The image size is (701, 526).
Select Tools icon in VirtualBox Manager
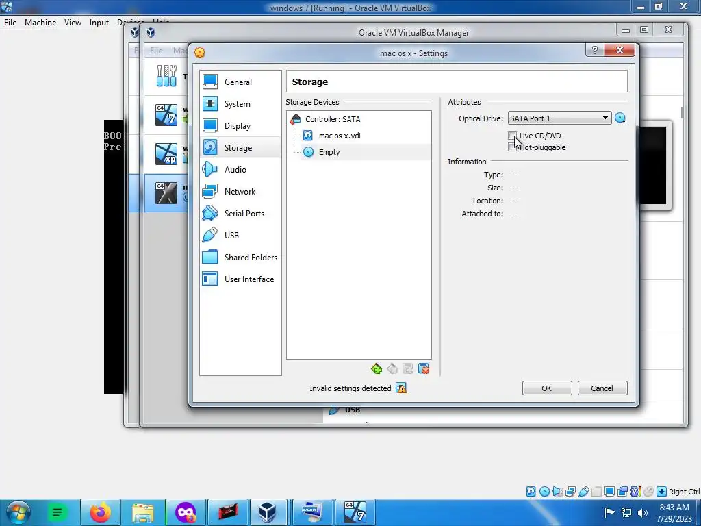coord(166,76)
